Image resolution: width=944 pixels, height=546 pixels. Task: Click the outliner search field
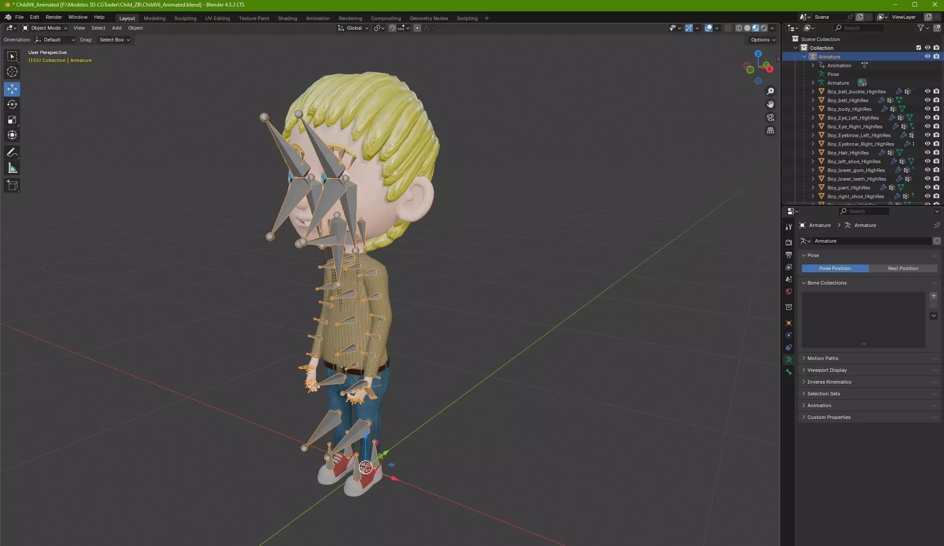859,28
